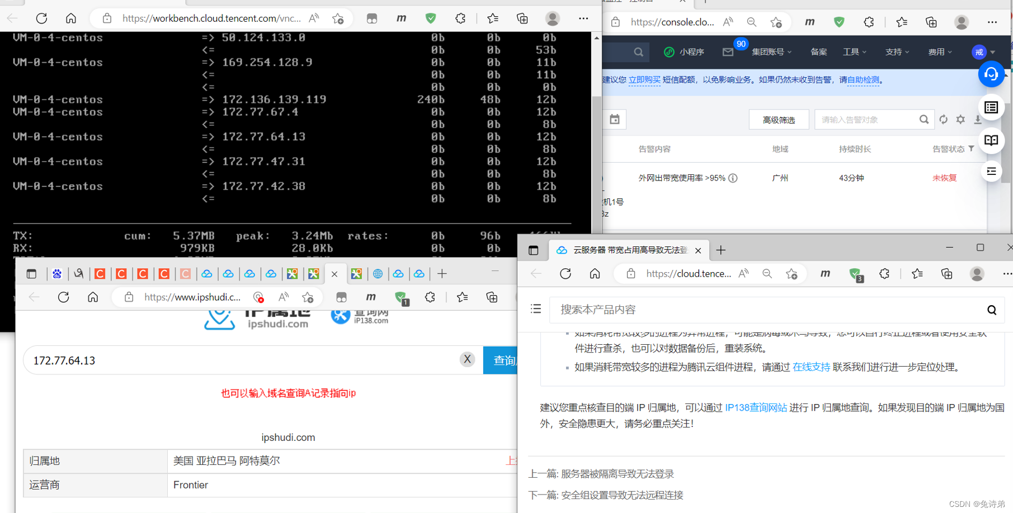Open the list document floating icon in the console
The width and height of the screenshot is (1013, 513).
(x=991, y=107)
